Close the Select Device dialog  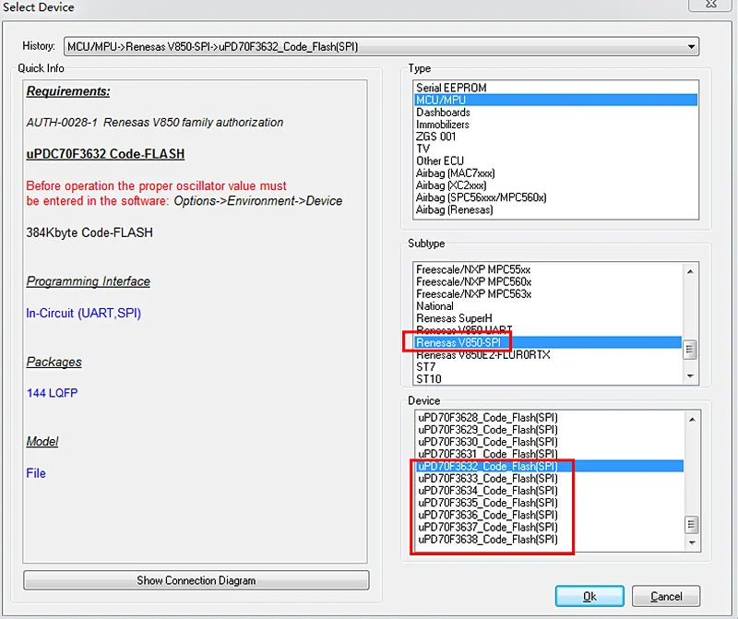[711, 5]
